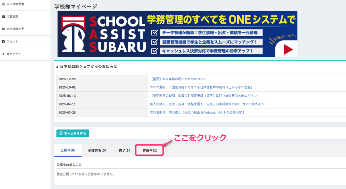The image size is (346, 189).
Task: Click the info icon beside お知らせ heading
Action: [57, 66]
